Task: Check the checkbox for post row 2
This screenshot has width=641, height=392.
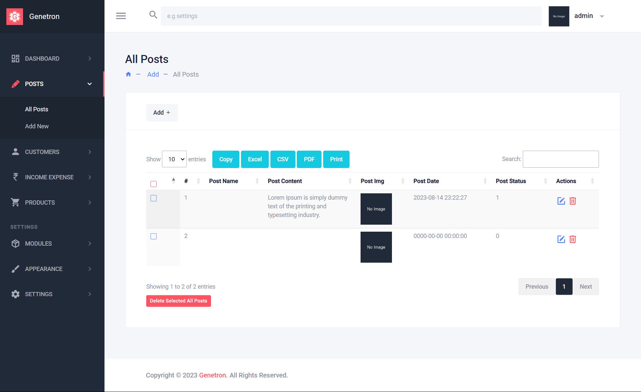Action: (x=154, y=236)
